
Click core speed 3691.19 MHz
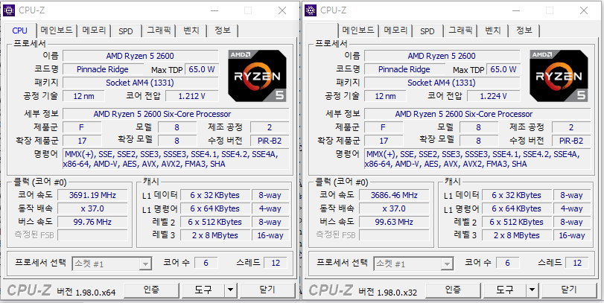92,195
